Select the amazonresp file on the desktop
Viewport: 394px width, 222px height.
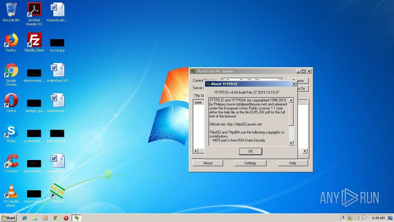34,75
